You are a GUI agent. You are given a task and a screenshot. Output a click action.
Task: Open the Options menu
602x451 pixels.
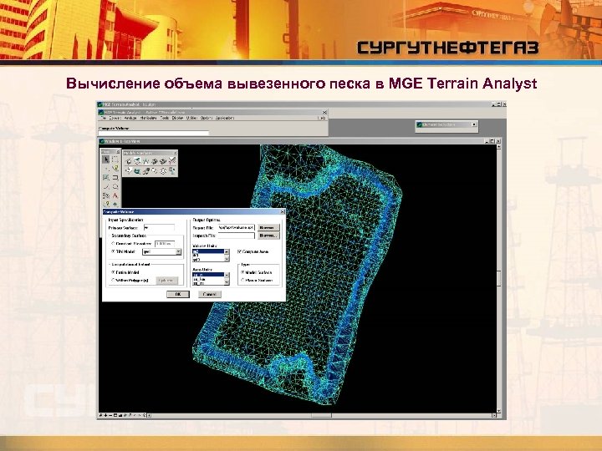207,118
